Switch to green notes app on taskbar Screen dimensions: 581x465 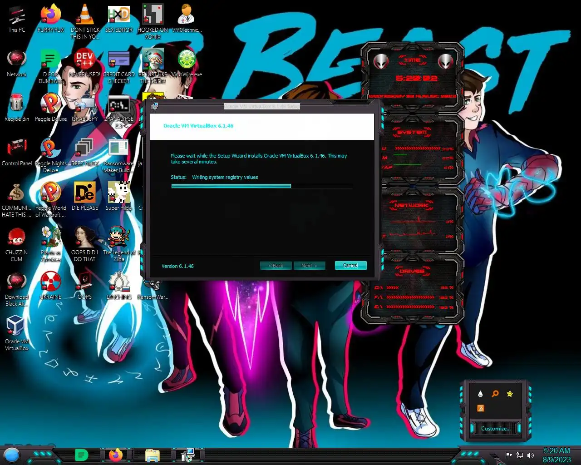(x=81, y=455)
